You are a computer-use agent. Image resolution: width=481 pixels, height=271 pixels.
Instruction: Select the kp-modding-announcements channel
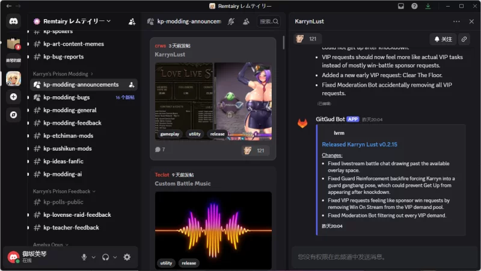click(x=84, y=85)
